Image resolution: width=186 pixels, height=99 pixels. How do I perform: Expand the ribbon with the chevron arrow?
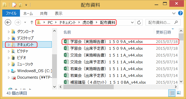[x=174, y=13]
